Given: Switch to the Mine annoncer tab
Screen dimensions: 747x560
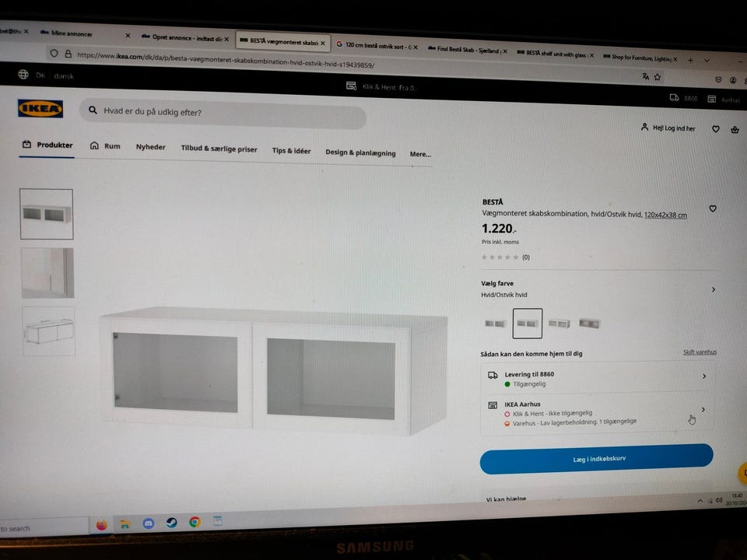Looking at the screenshot, I should coord(72,33).
